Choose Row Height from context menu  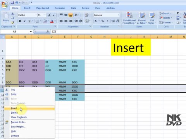pos(29,127)
